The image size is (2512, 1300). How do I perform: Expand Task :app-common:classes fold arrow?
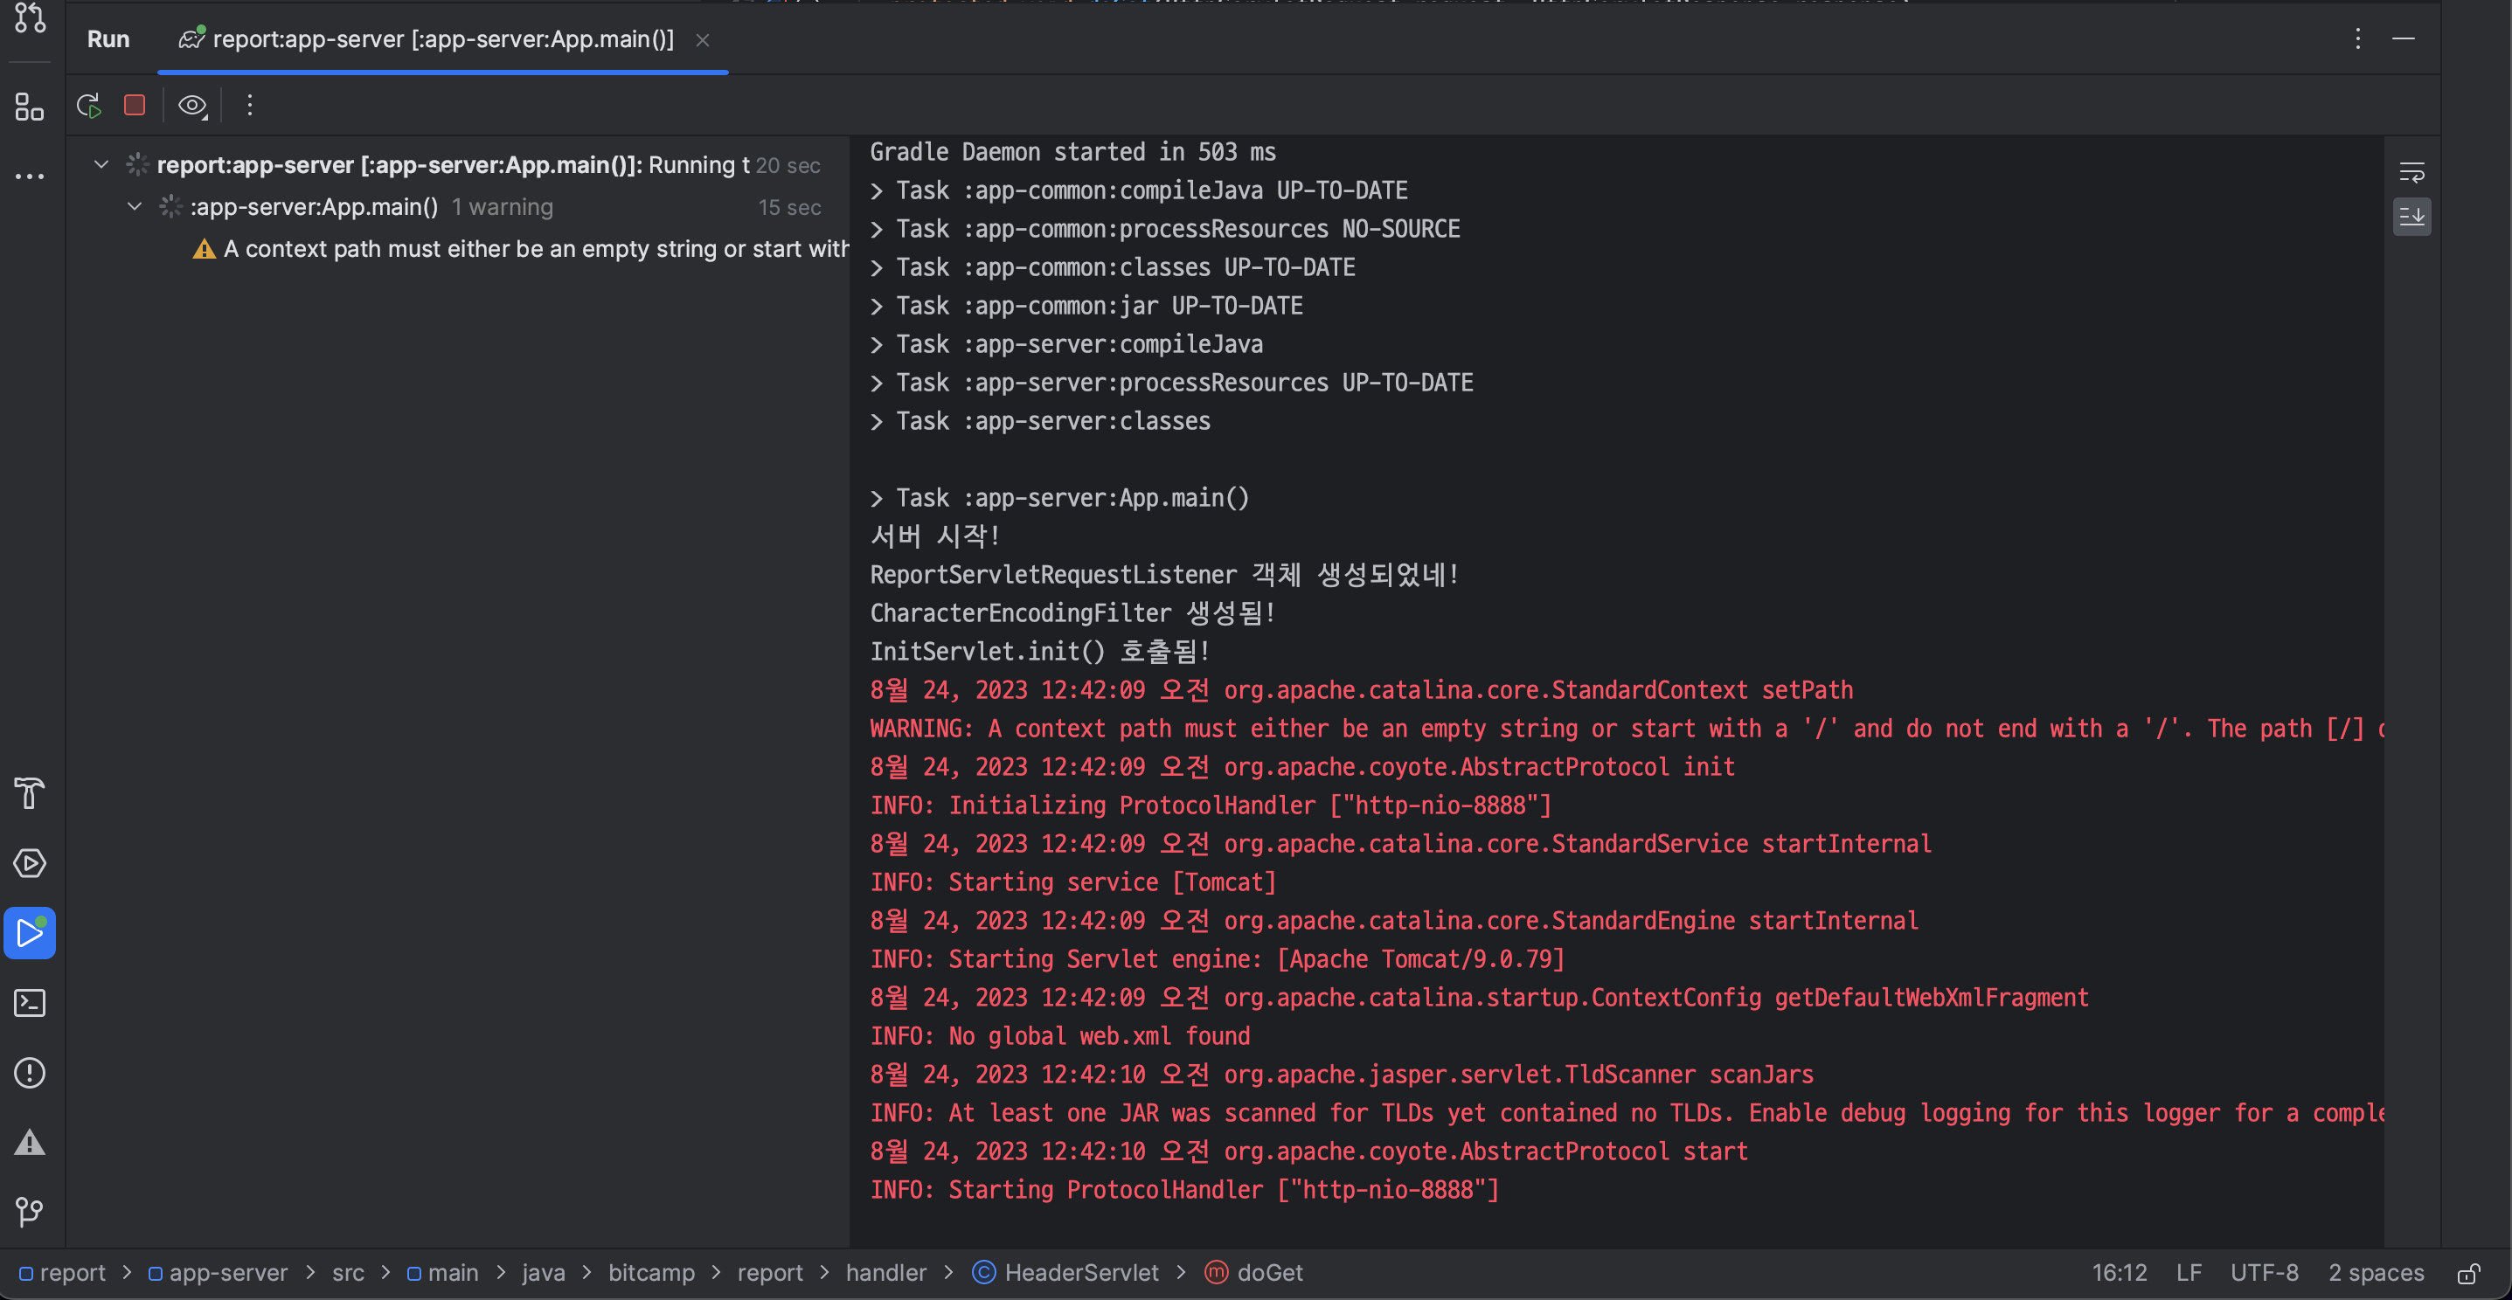click(877, 268)
